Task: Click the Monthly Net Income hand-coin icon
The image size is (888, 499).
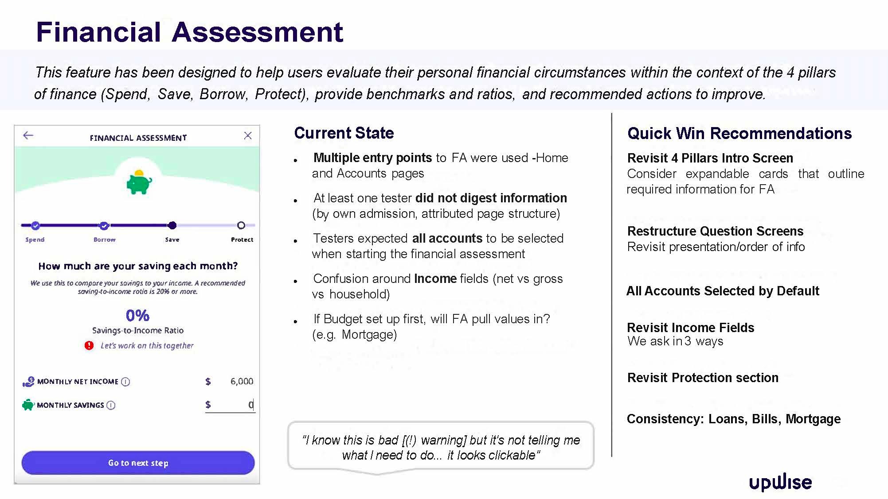Action: pyautogui.click(x=28, y=382)
